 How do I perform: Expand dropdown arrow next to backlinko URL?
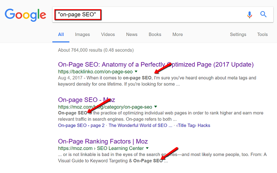[136, 72]
